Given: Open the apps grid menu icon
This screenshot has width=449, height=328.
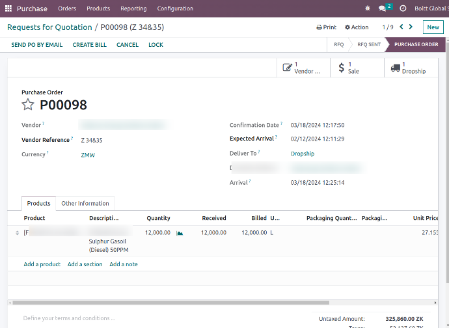Looking at the screenshot, I should (8, 8).
